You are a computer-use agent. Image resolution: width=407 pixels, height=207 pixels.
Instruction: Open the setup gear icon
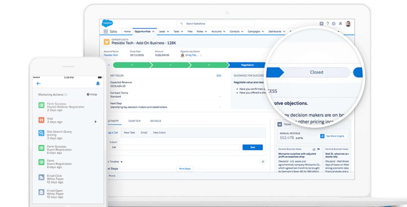[334, 23]
